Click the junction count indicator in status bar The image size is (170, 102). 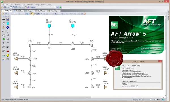click(x=164, y=99)
